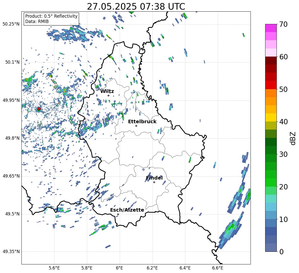This screenshot has width=299, height=273.
Task: Click the 5.6°E longitude tick label
Action: [x=54, y=268]
